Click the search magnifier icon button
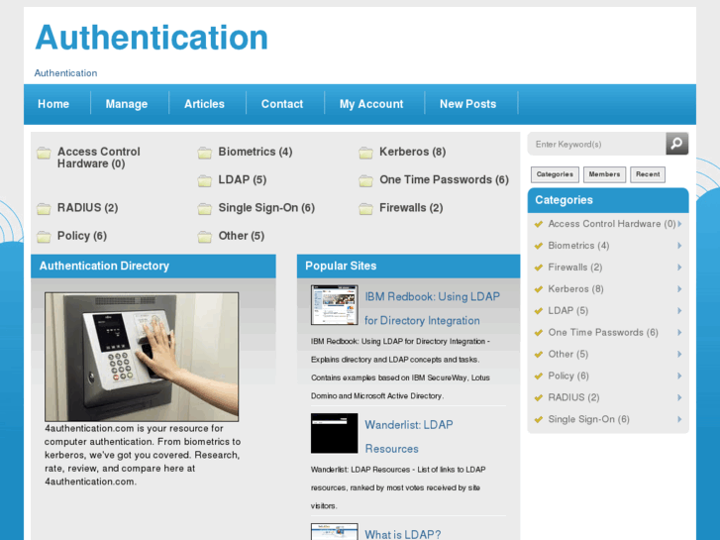This screenshot has height=540, width=720. (676, 144)
